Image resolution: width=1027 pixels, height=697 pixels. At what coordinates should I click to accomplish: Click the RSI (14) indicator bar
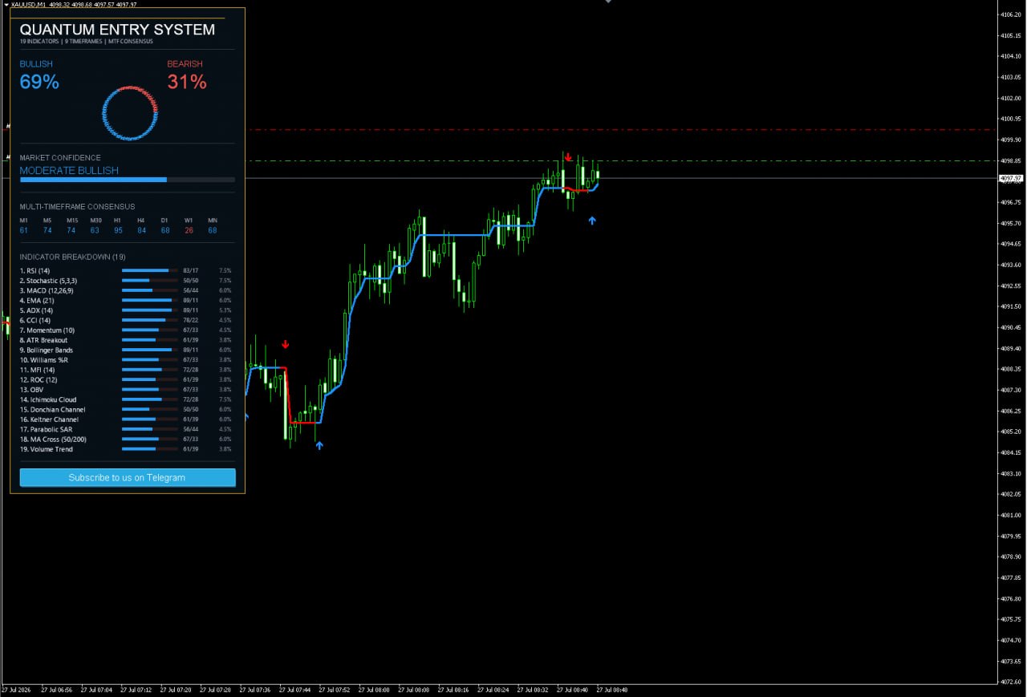149,270
